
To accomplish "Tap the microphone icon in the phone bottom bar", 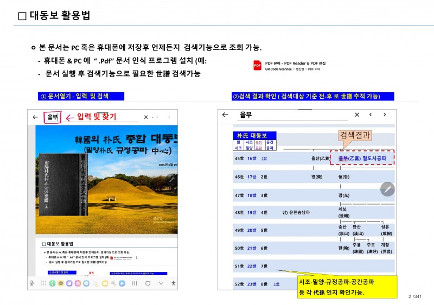I will point(31,283).
